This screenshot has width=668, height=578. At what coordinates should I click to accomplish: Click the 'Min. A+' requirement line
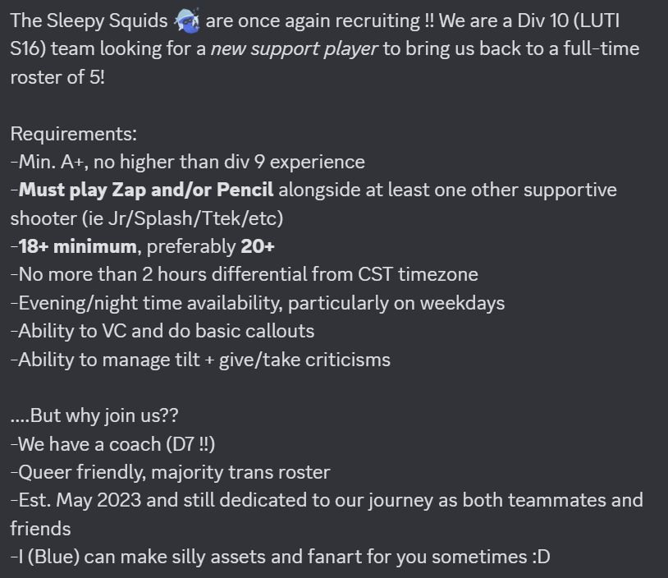[x=187, y=162]
